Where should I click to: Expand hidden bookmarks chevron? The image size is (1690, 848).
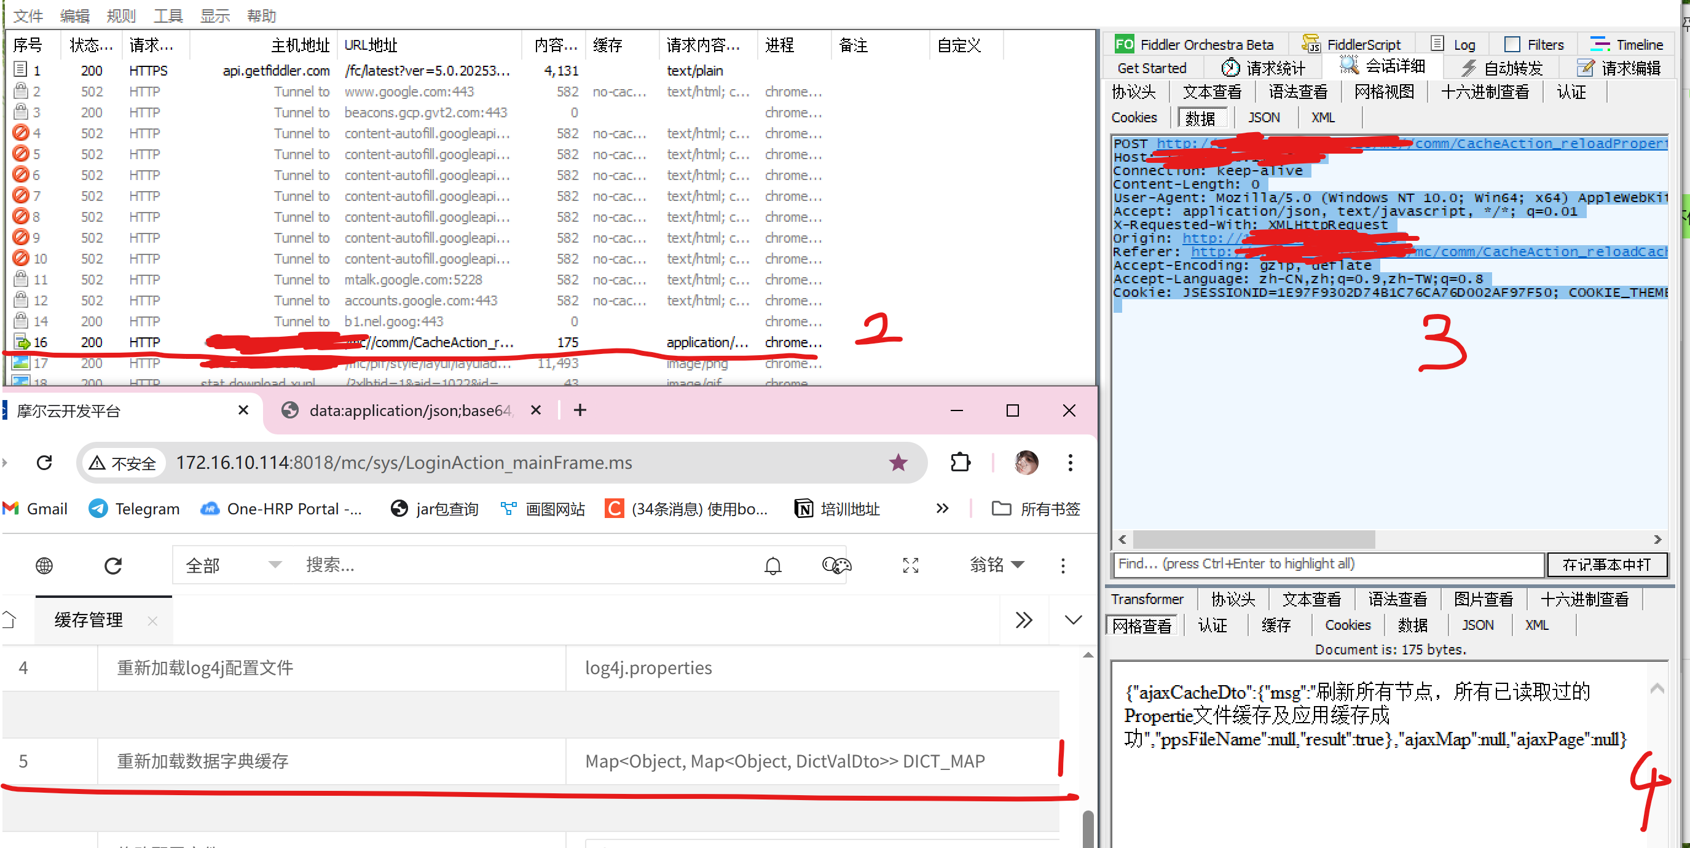click(942, 508)
